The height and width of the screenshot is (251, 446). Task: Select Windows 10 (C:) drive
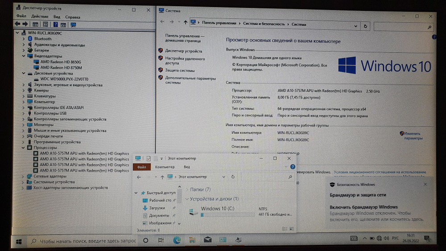240,212
